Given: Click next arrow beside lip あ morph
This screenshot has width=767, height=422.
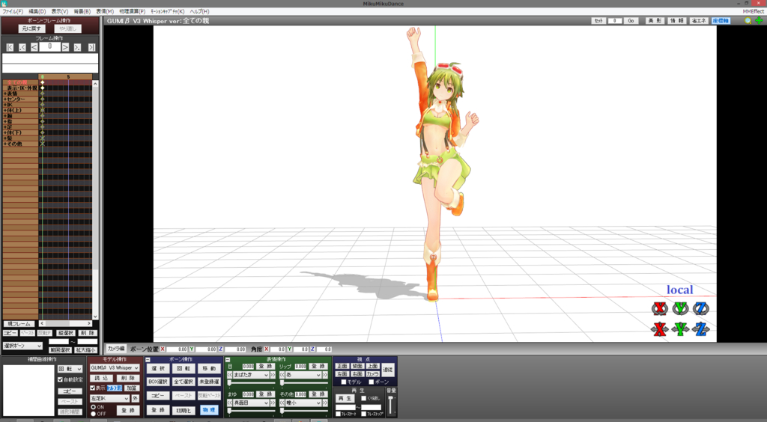Looking at the screenshot, I should coord(325,375).
